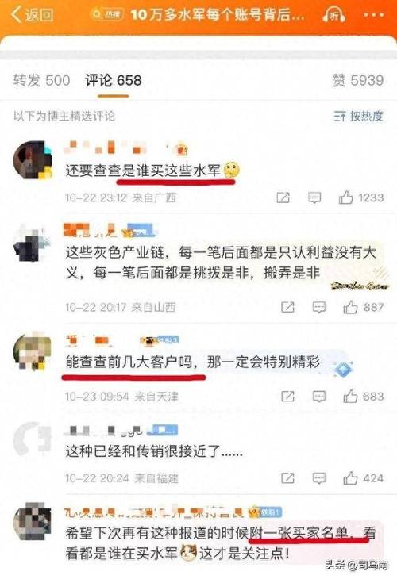Open avatar of first commenter

point(33,160)
